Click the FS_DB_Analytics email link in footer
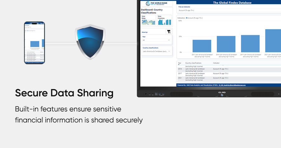Viewport: 281px width, 148px height. [x=232, y=85]
